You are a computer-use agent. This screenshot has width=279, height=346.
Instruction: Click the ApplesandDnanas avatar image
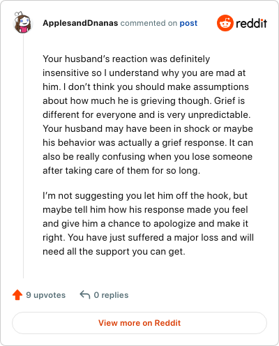tap(23, 22)
